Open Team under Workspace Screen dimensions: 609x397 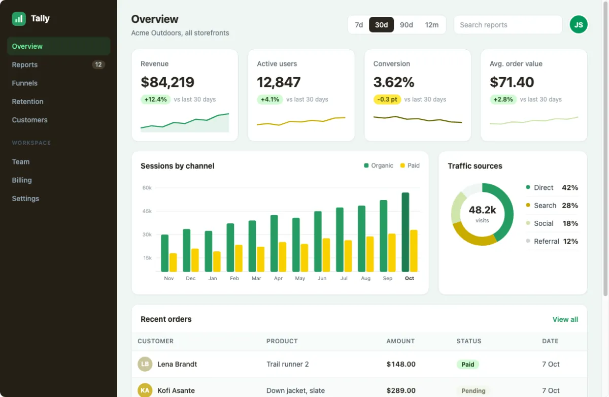pos(59,161)
